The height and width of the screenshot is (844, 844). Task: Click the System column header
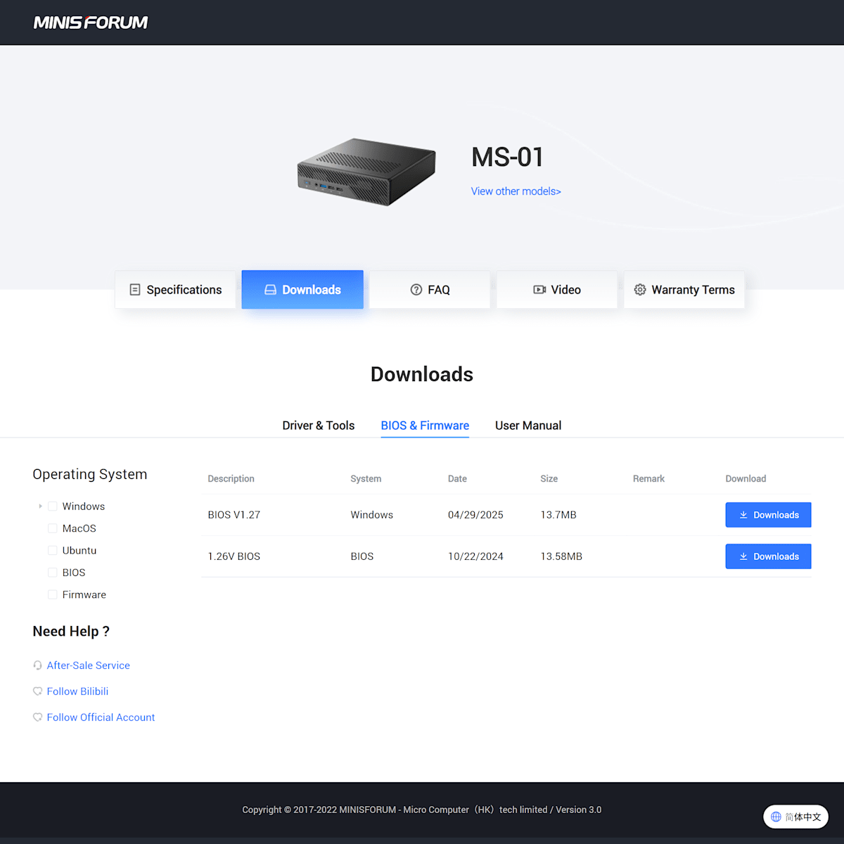coord(366,479)
